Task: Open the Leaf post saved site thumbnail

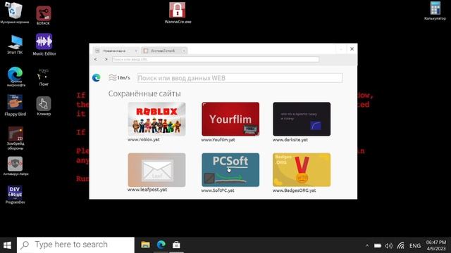Action: 156,170
